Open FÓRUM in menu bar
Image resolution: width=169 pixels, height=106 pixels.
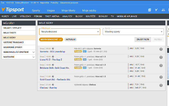pyautogui.click(x=38, y=16)
